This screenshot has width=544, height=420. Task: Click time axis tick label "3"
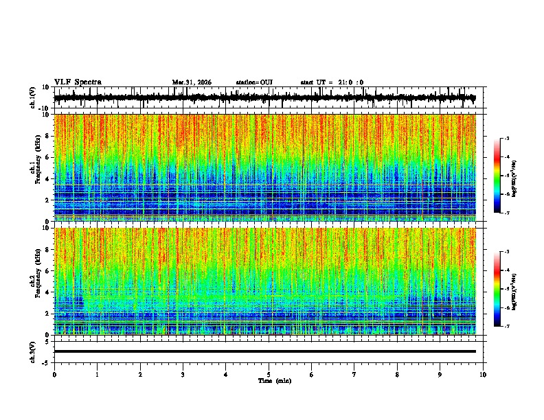(183, 375)
